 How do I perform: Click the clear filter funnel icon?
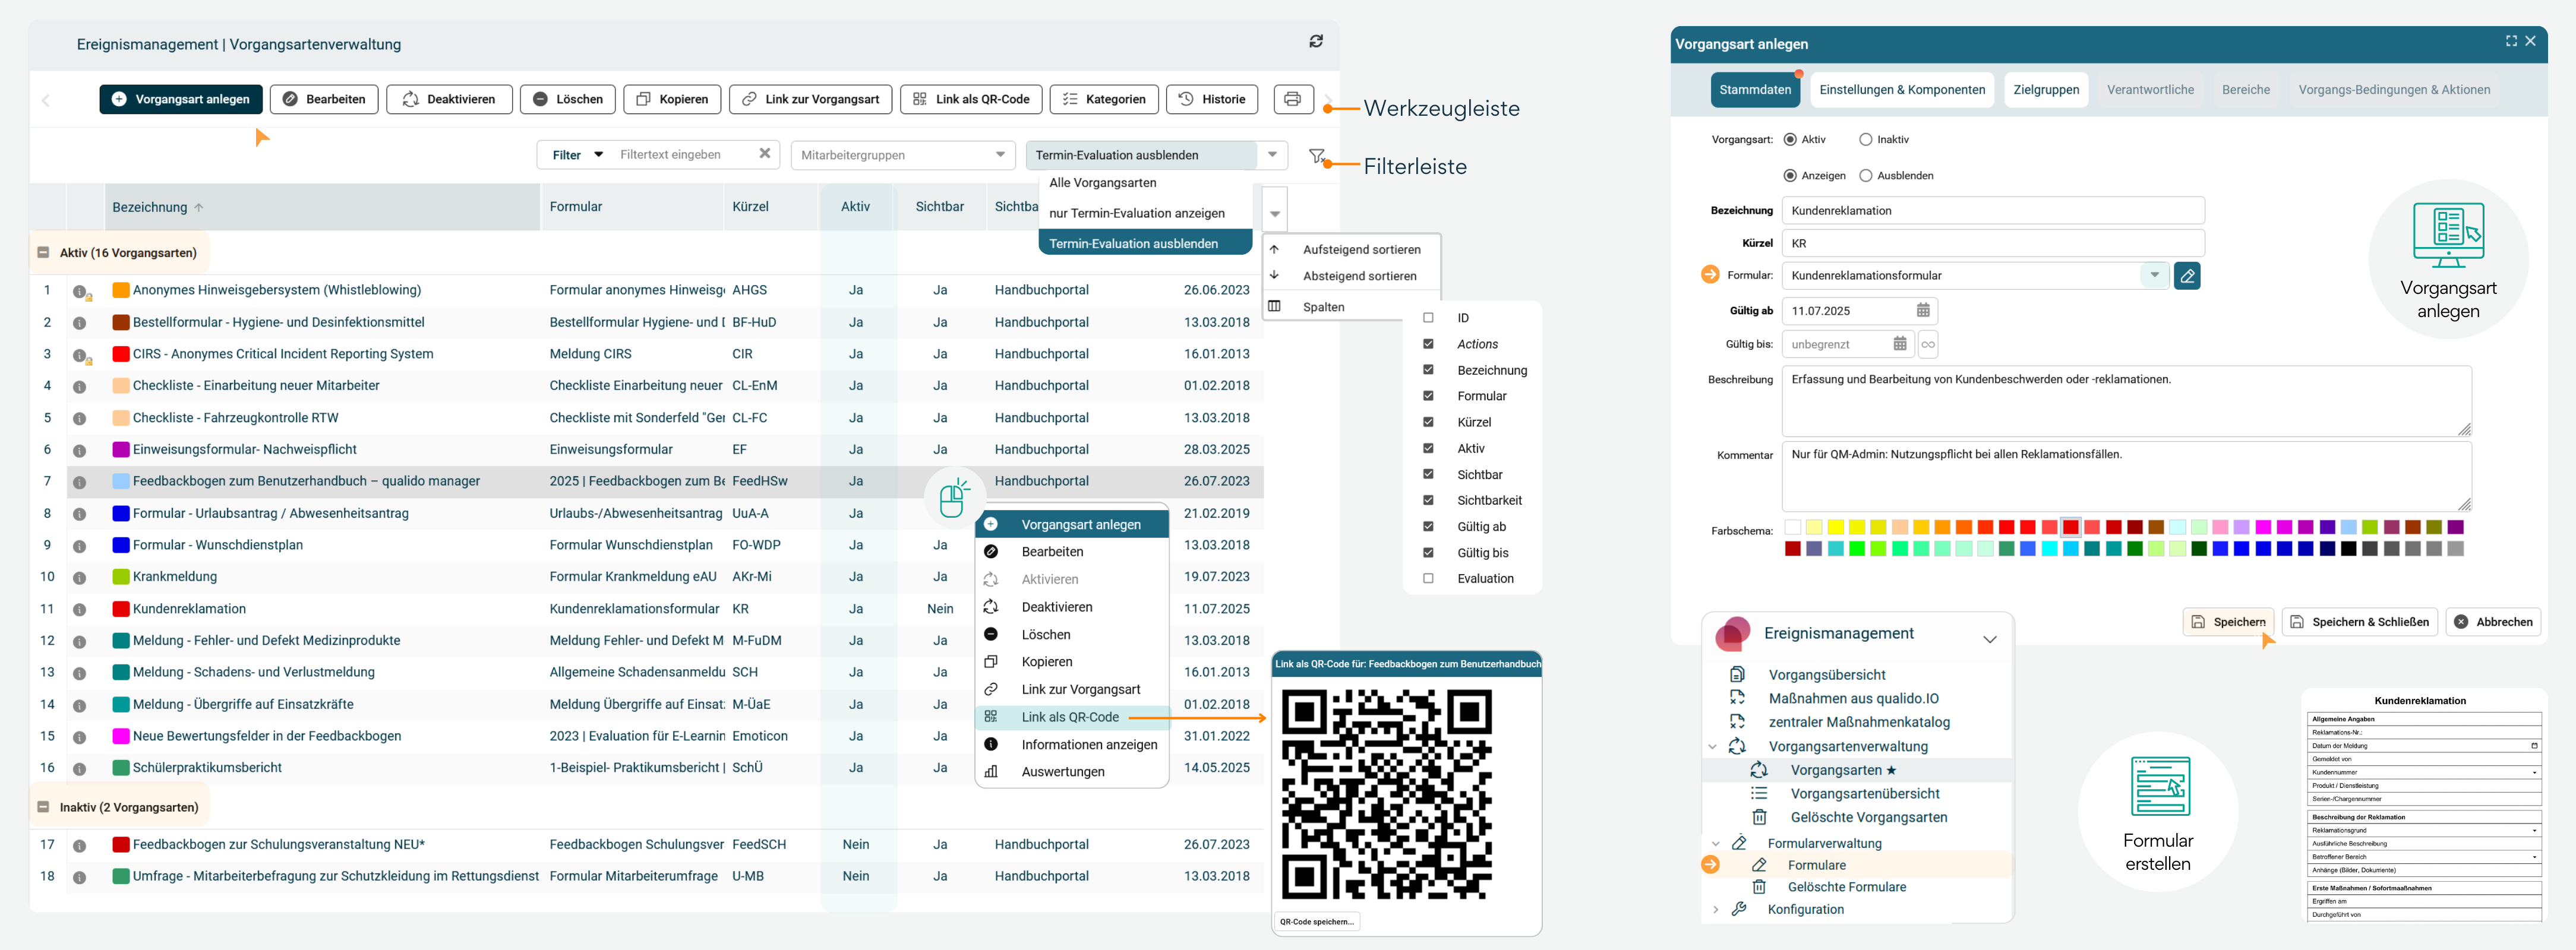1316,156
